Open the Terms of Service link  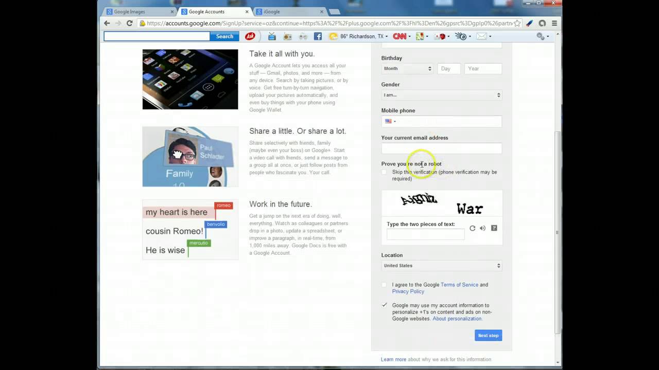click(x=459, y=285)
